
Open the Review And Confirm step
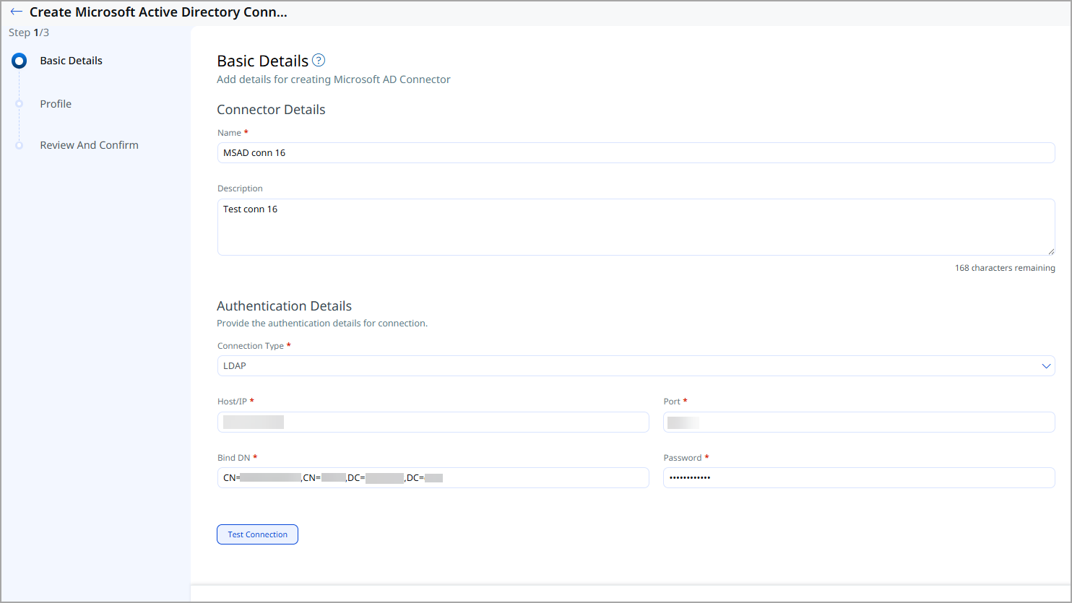click(x=89, y=145)
